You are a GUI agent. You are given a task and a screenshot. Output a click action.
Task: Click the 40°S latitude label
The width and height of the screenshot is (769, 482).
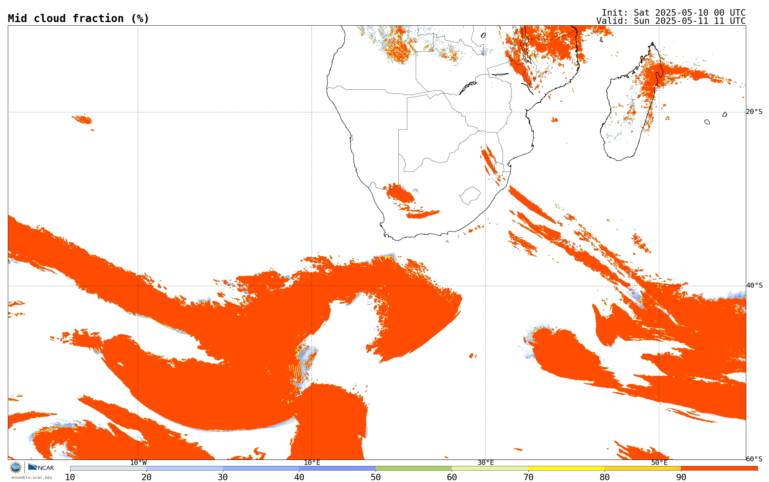coord(754,285)
